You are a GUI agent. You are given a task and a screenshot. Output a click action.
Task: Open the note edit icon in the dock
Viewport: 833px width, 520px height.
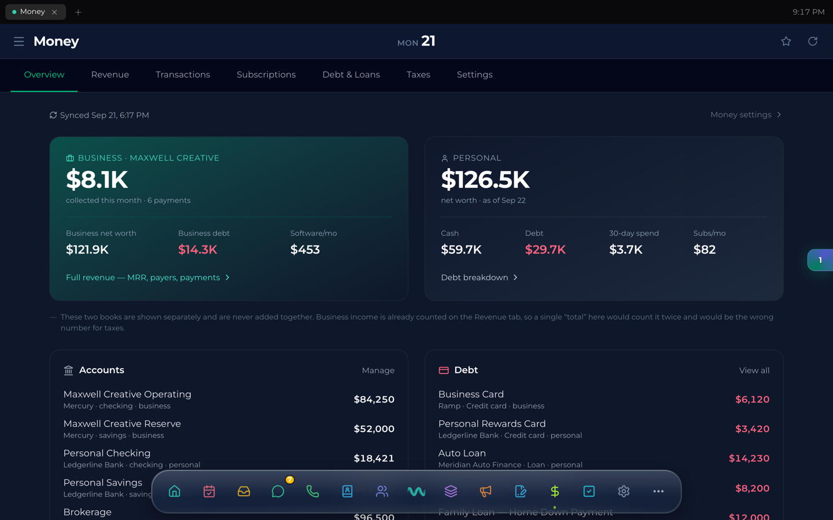coord(520,491)
